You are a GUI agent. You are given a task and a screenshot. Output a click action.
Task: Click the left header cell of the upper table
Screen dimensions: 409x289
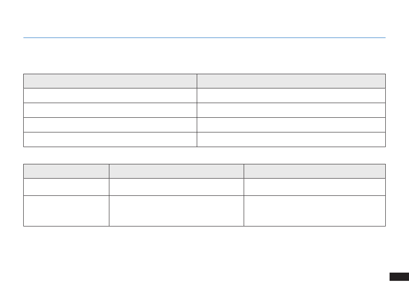110,81
